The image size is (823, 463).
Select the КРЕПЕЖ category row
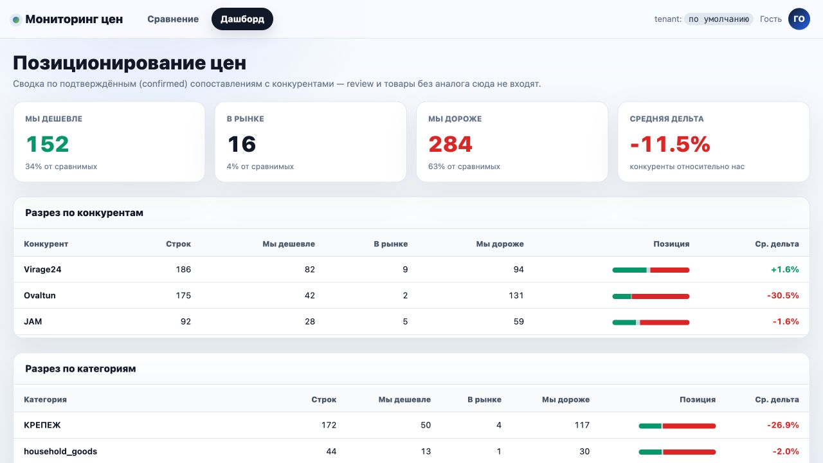coord(411,425)
